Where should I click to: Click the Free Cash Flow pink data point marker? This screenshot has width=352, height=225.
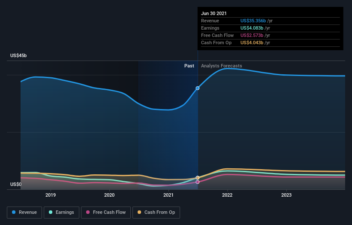point(198,182)
